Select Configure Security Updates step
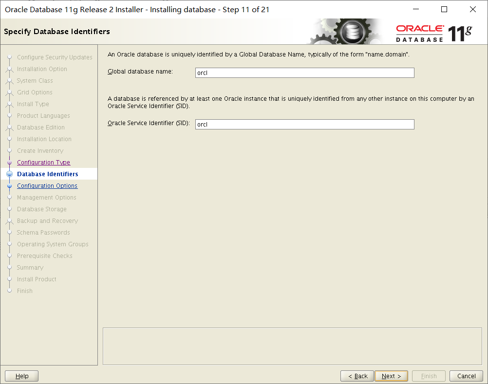Screen dimensions: 488x384 [55, 57]
